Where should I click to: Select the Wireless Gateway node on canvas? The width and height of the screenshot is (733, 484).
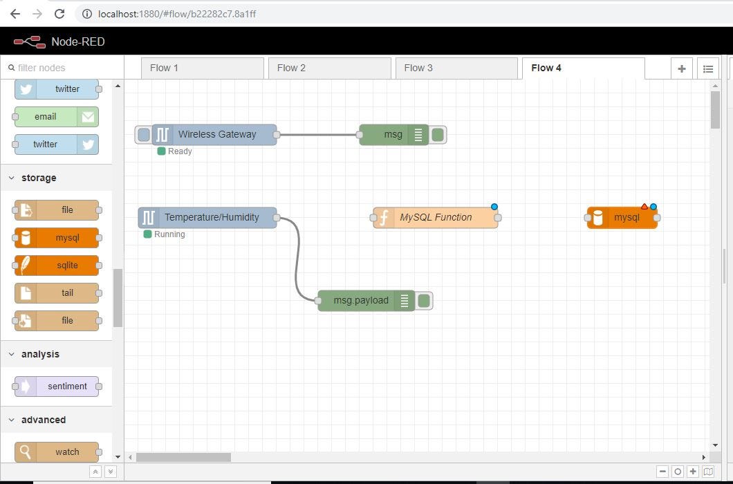coord(214,135)
